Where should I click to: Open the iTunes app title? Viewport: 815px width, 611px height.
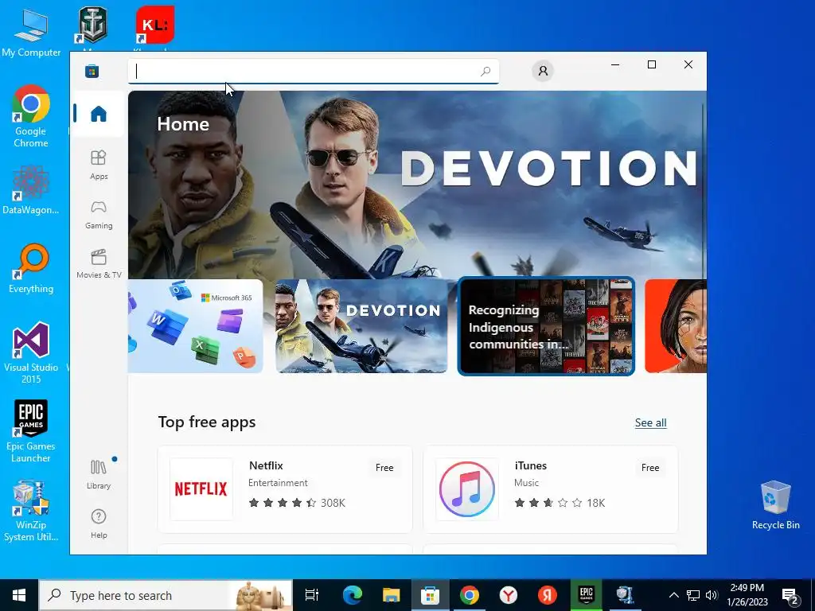coord(530,465)
